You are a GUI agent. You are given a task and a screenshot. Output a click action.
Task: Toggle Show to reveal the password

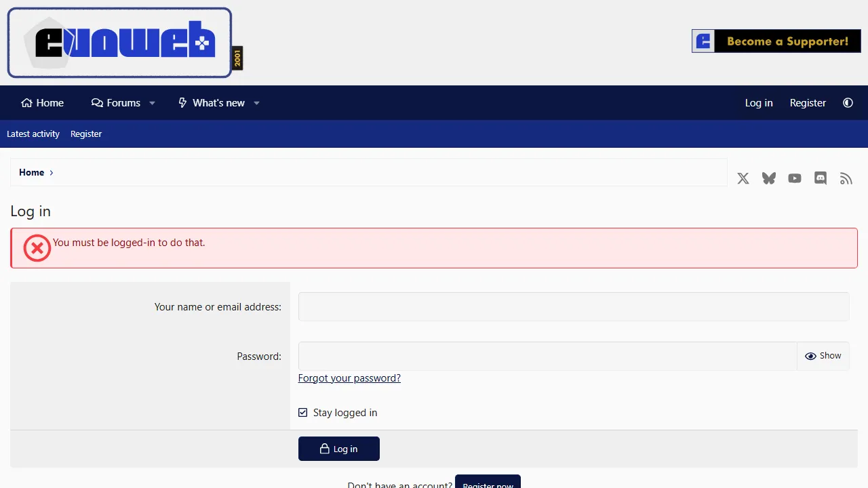tap(823, 356)
